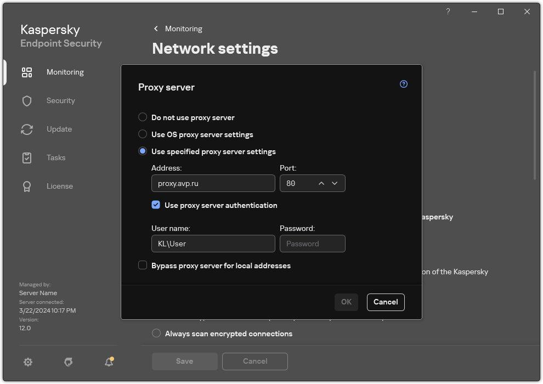
Task: Open the Port dropdown arrow
Action: pos(335,183)
